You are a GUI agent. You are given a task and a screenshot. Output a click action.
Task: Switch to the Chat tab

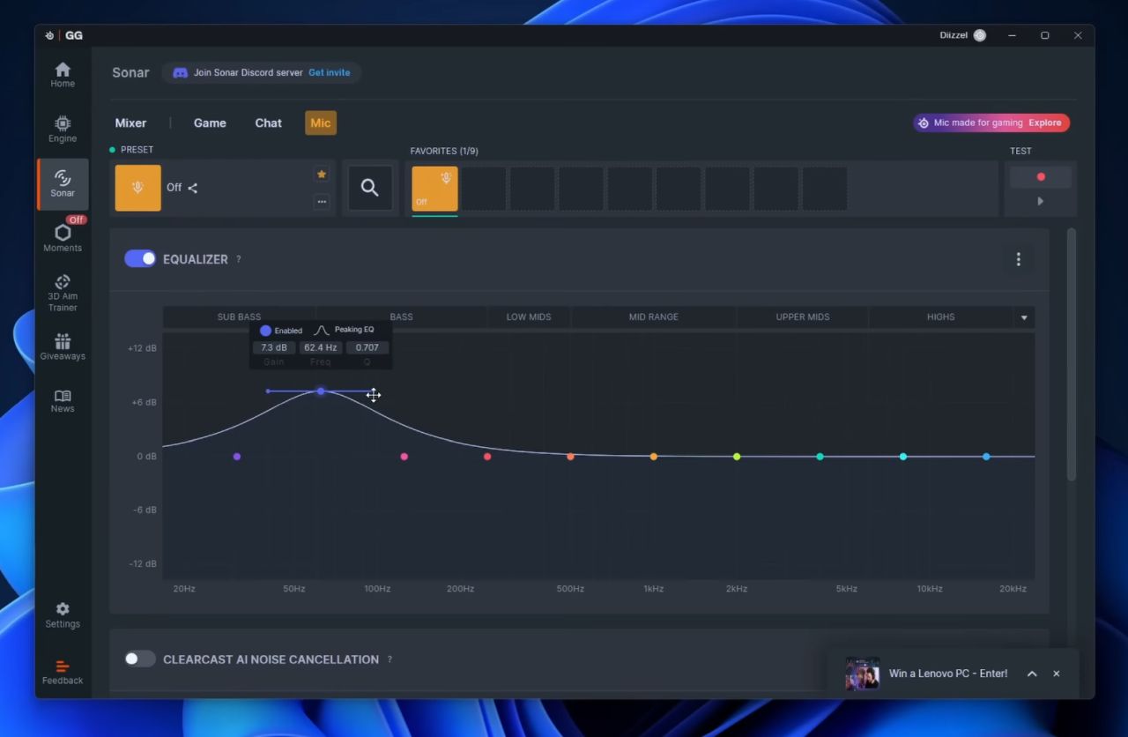tap(269, 123)
